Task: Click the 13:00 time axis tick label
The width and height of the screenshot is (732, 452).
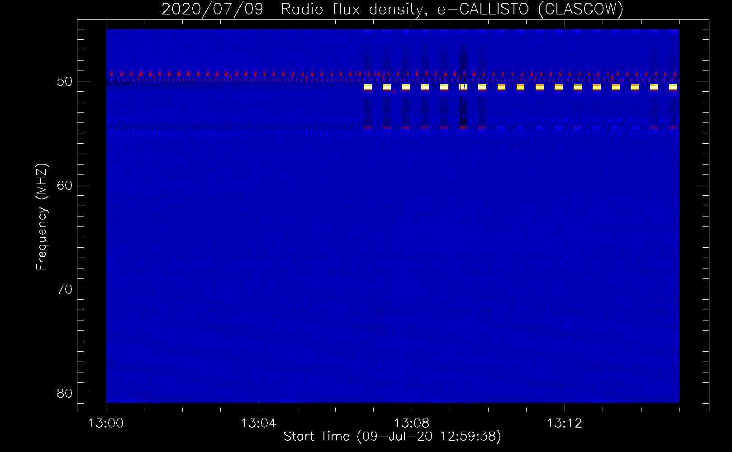Action: point(106,424)
